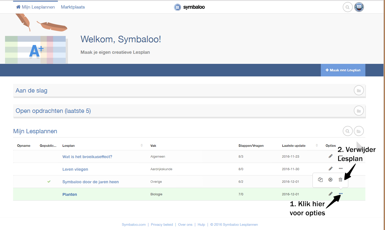
Task: Select the Algemeen subject cell
Action: [158, 156]
